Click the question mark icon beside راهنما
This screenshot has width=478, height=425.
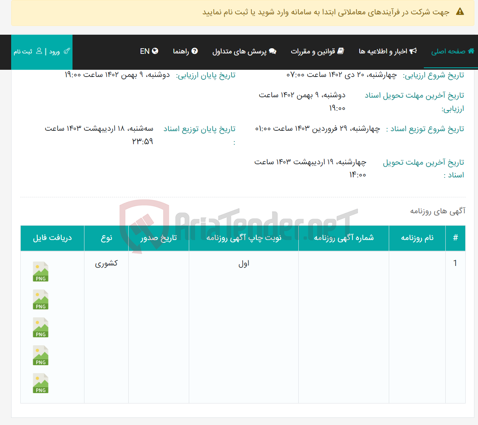click(x=194, y=51)
